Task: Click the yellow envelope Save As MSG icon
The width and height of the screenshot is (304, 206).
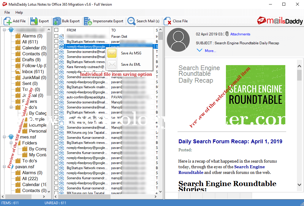Action: (x=112, y=53)
